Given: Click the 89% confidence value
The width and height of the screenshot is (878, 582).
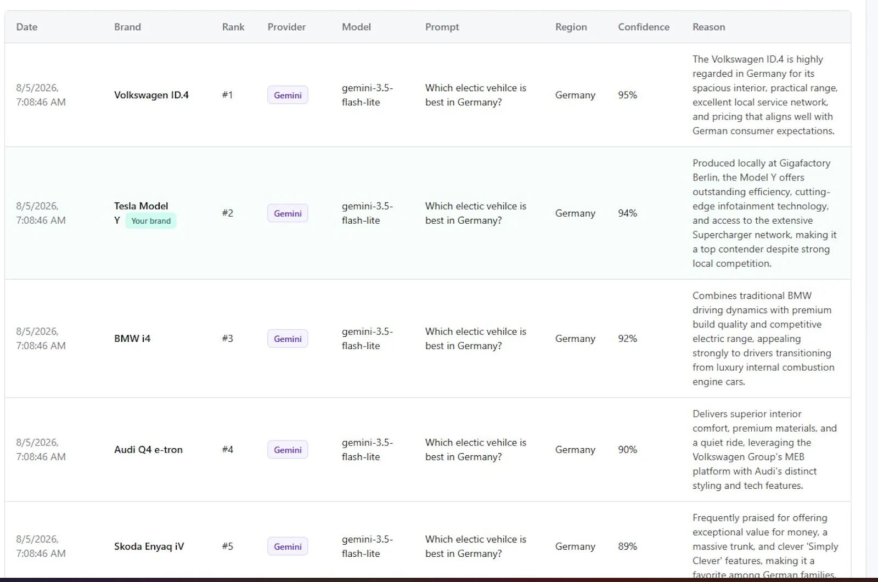Looking at the screenshot, I should click(x=627, y=546).
